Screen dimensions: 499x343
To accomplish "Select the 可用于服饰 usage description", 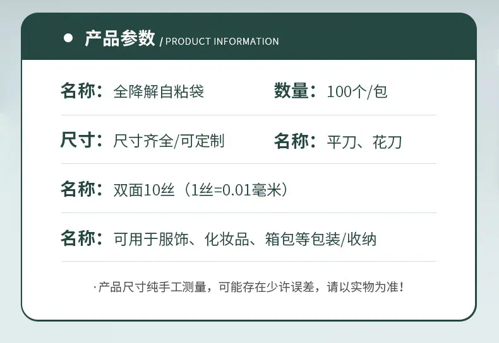I will click(151, 239).
